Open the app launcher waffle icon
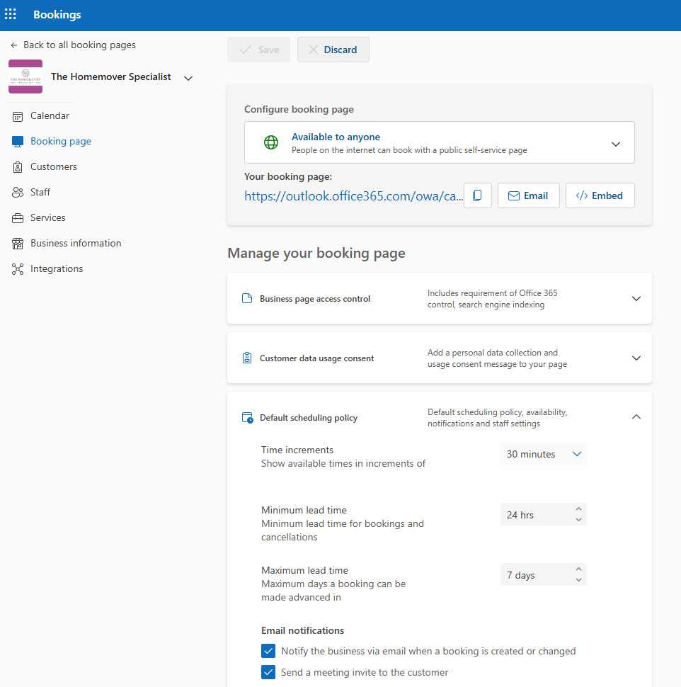Viewport: 681px width, 687px height. [x=11, y=14]
